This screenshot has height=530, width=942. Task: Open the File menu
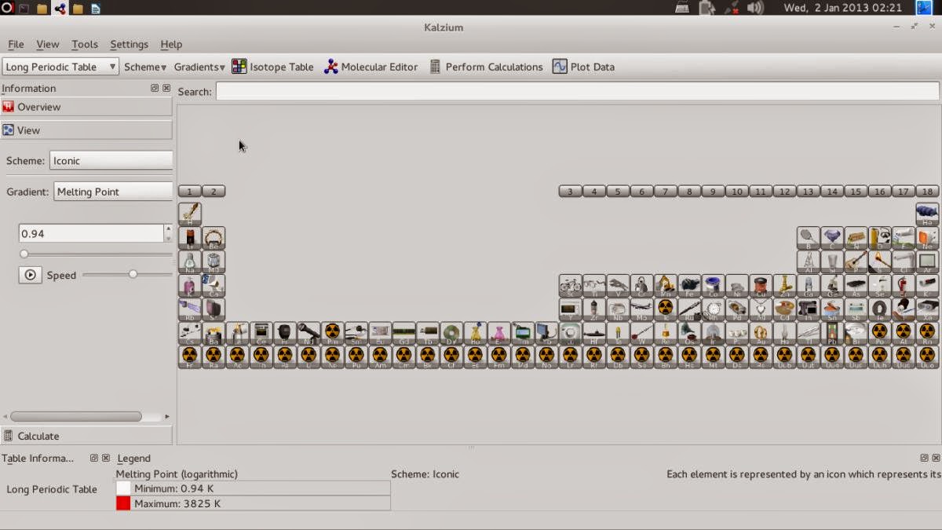coord(16,44)
